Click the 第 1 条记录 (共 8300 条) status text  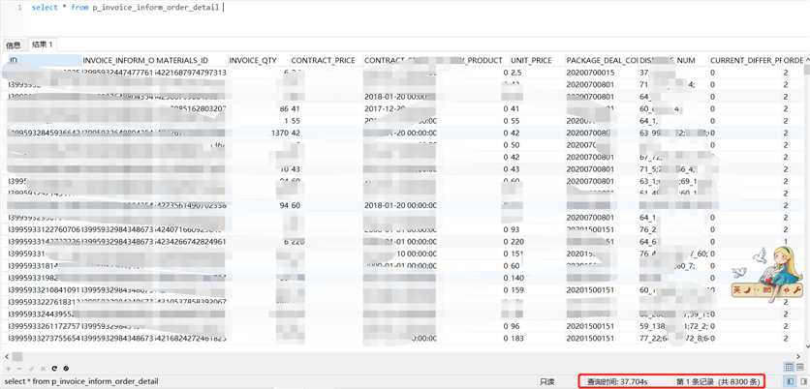[718, 382]
